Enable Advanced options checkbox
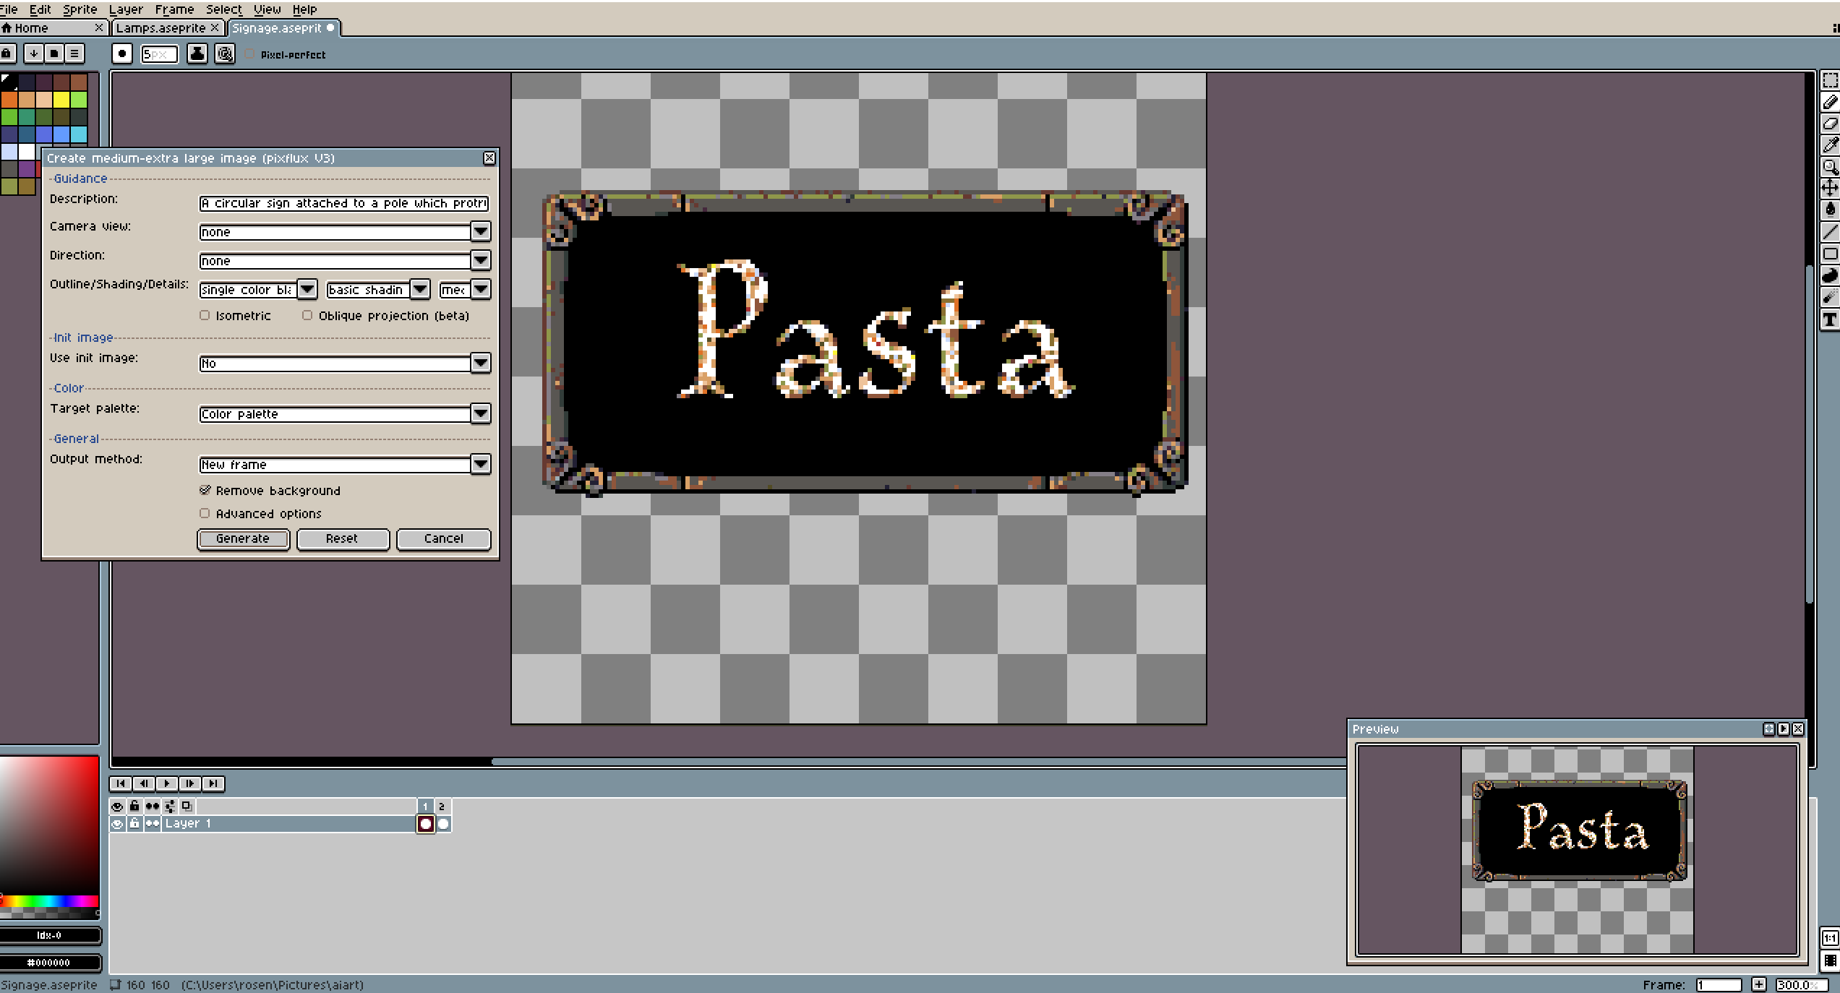Image resolution: width=1840 pixels, height=993 pixels. (x=205, y=513)
